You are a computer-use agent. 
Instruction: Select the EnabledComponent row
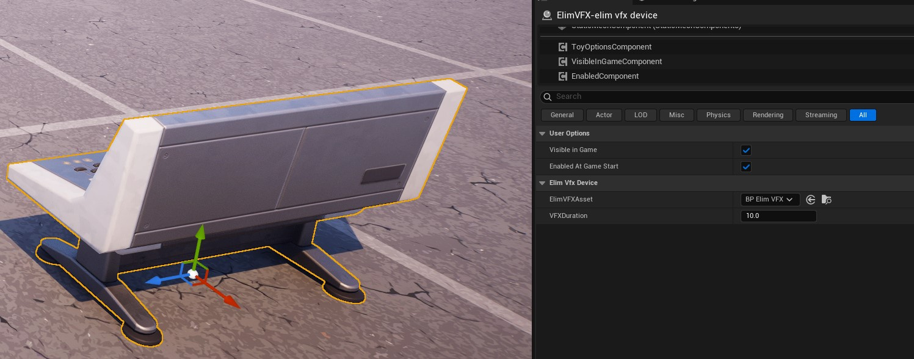tap(726, 76)
